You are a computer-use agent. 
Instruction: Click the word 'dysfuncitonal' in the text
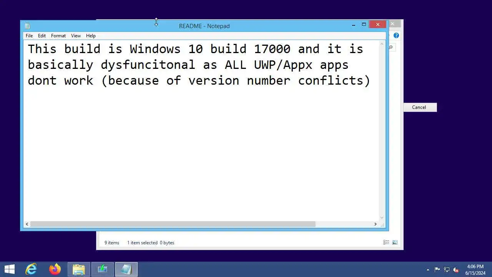click(148, 65)
